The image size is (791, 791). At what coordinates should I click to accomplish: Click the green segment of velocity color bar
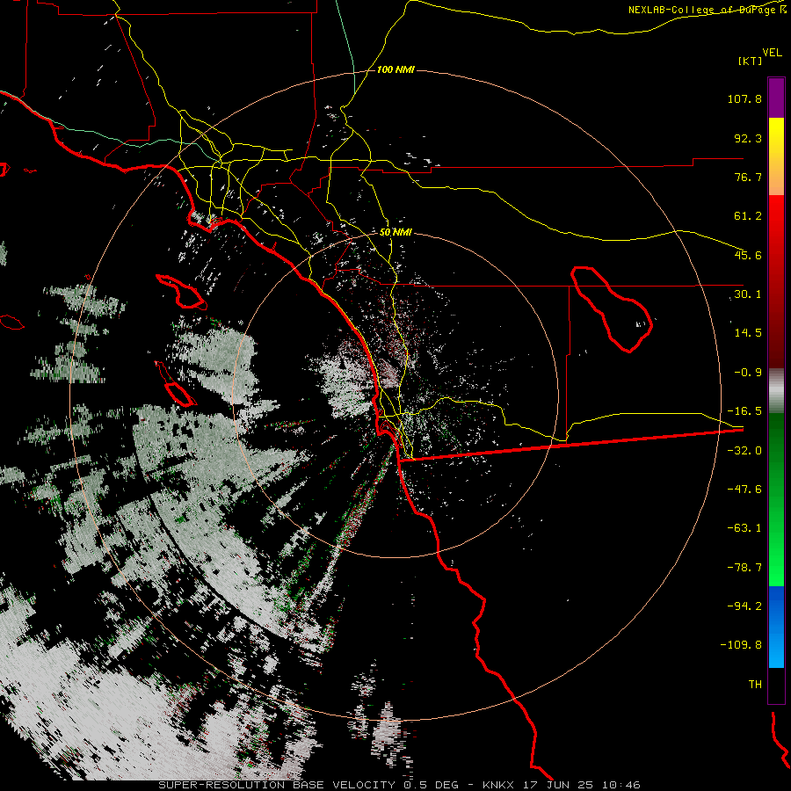(x=776, y=499)
